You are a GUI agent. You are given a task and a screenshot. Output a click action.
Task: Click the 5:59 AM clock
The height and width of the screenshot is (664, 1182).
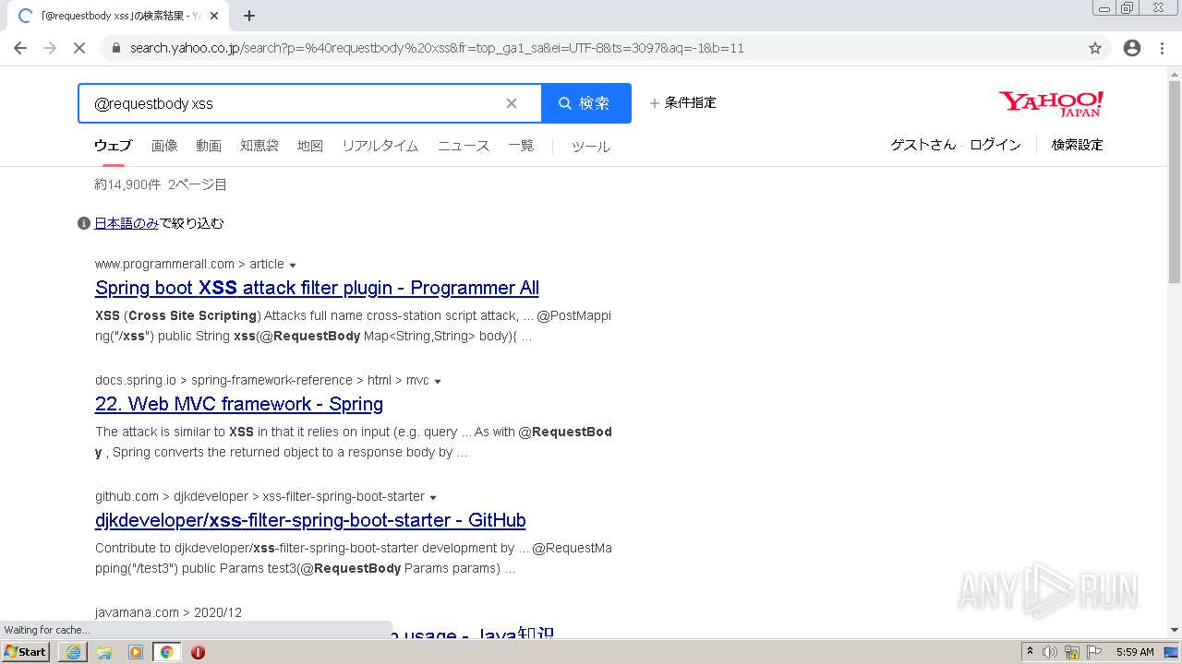tap(1135, 652)
